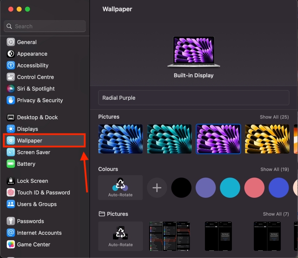This screenshot has height=258, width=298.
Task: Select first iPhone screenshots thumbnail
Action: coord(169,236)
